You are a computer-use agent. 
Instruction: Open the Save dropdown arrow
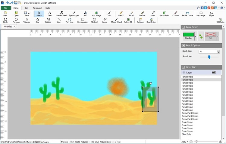coord(29,14)
